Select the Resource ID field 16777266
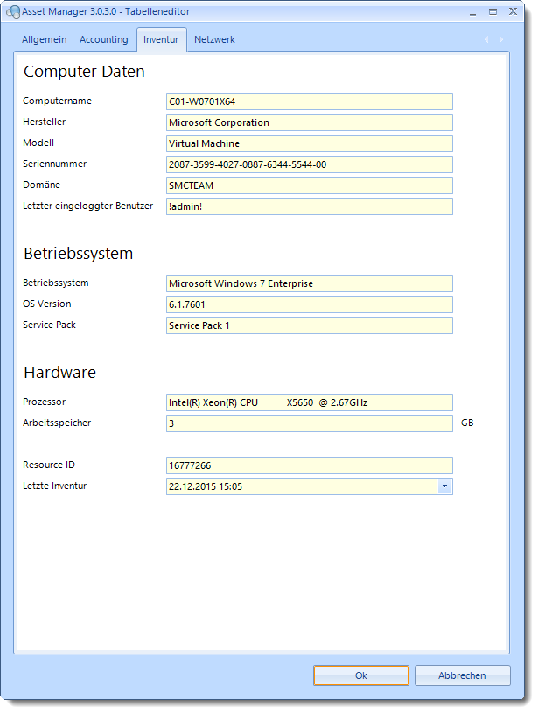 point(310,465)
